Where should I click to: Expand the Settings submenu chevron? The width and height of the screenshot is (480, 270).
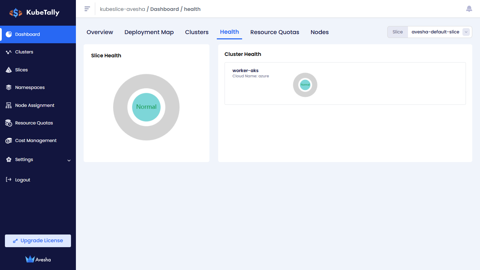tap(69, 160)
